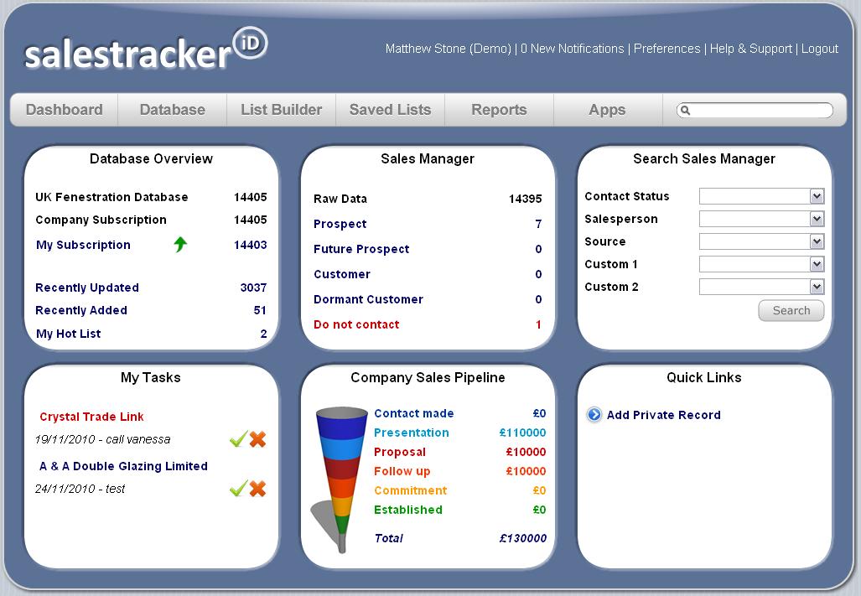
Task: Open the Reports tab
Action: [x=499, y=110]
